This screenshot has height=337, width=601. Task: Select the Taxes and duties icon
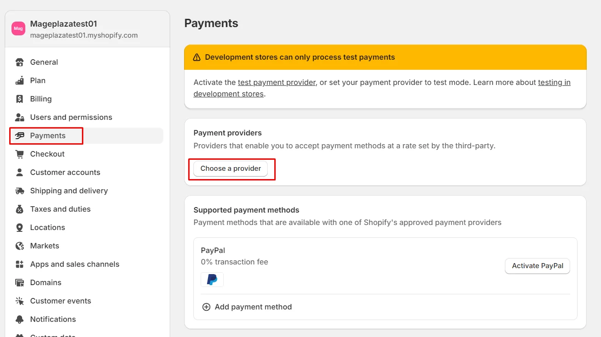pos(19,209)
